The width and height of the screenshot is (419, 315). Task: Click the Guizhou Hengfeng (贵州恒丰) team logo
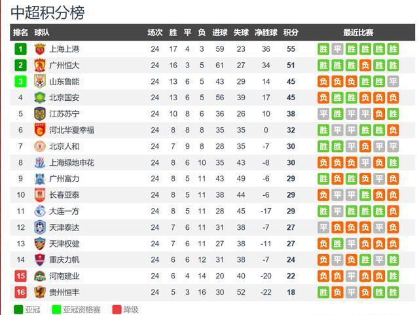pyautogui.click(x=39, y=292)
